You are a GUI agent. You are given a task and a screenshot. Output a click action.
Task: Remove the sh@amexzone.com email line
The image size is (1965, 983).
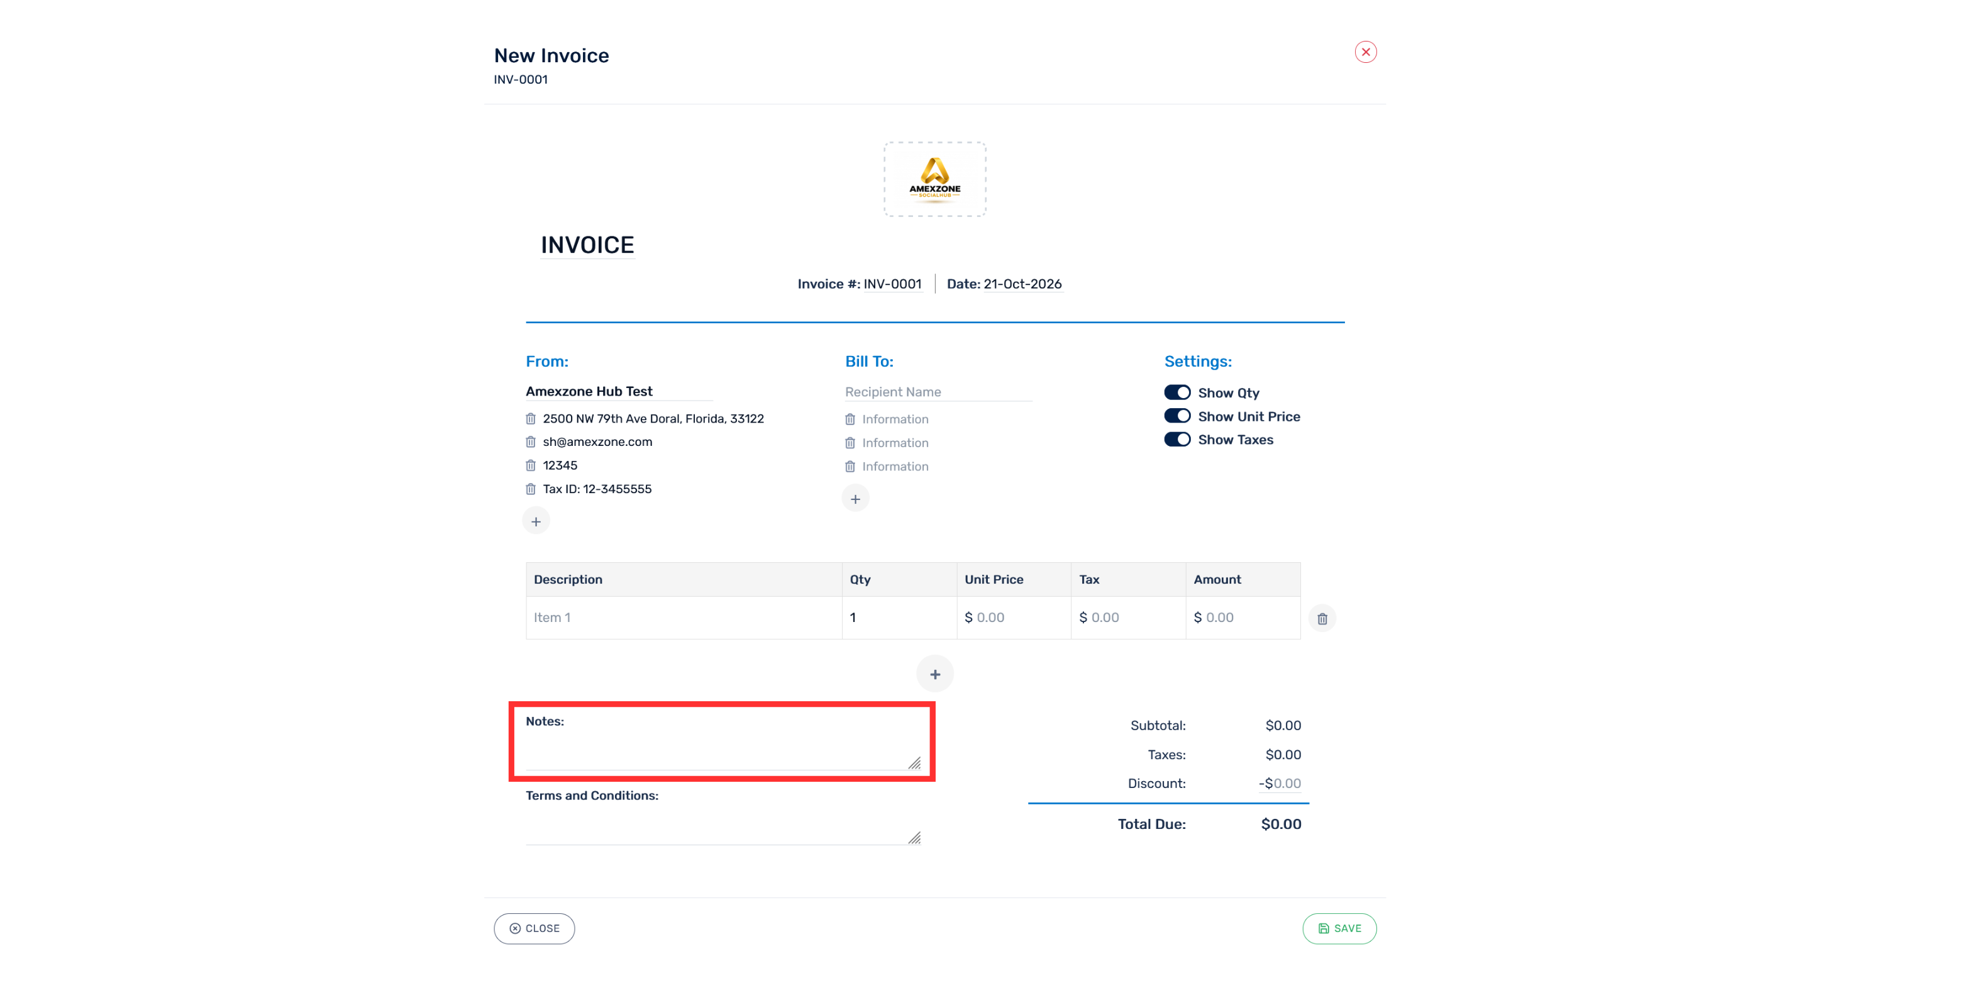pos(531,442)
